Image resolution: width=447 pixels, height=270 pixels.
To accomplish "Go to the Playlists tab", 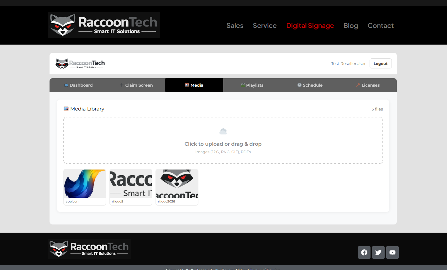I will click(x=252, y=85).
